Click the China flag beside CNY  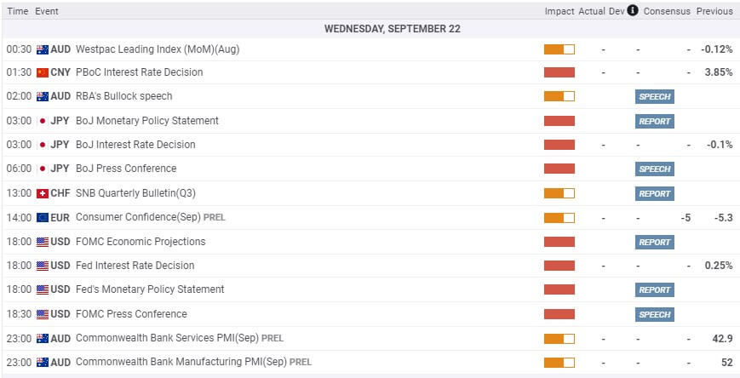point(43,72)
